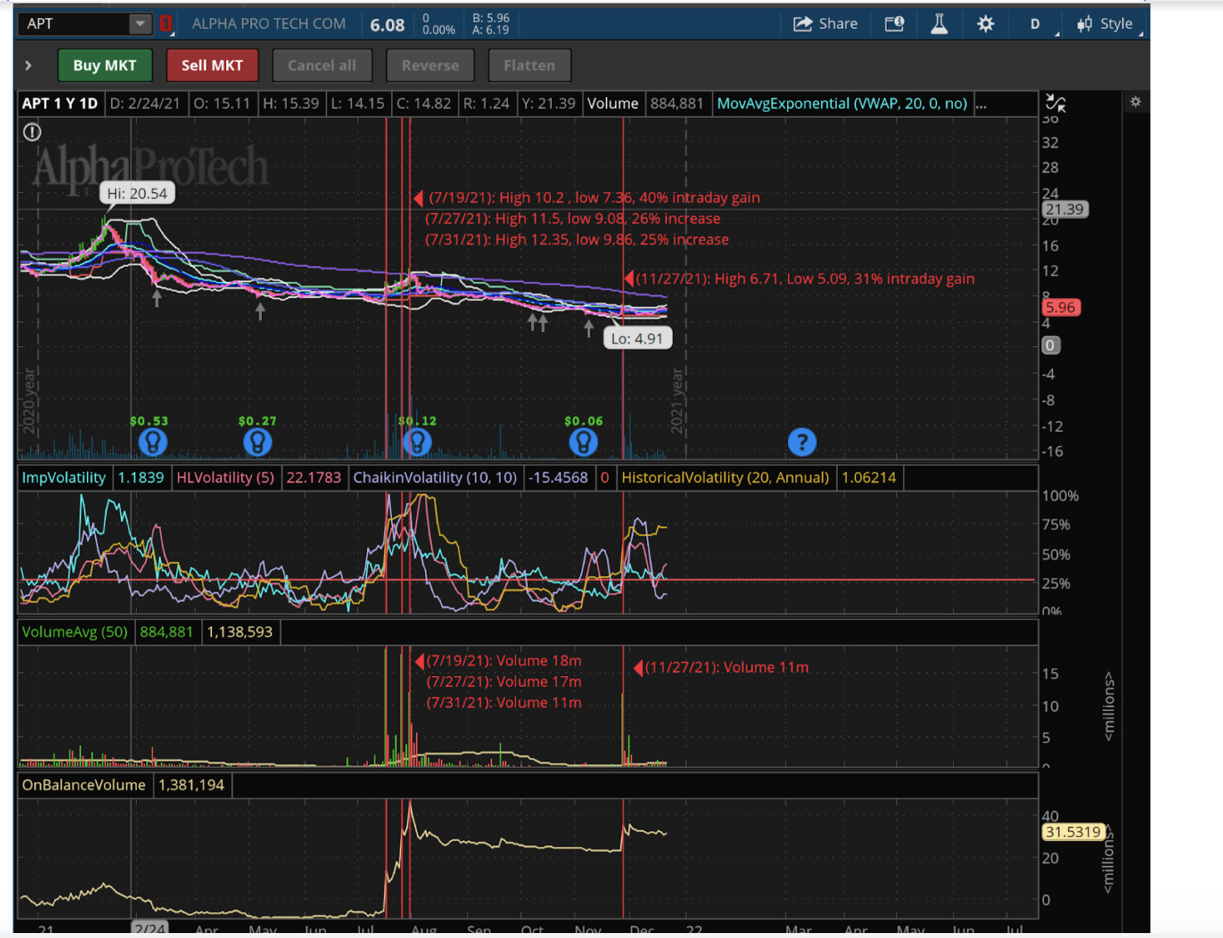Click the $0.12 dividend lightbulb icon
This screenshot has width=1223, height=938.
coord(418,442)
